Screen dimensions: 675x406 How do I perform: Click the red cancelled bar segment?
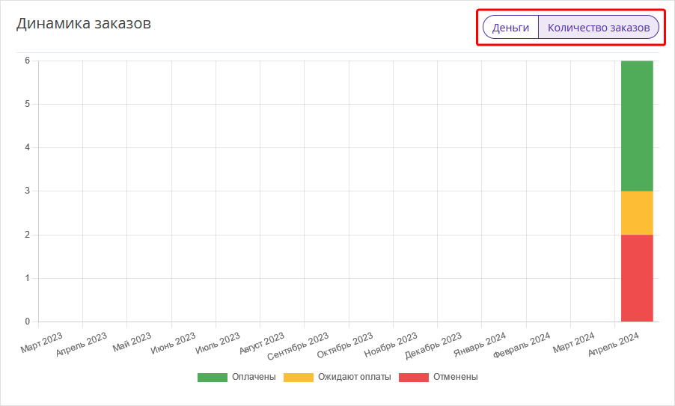(637, 278)
